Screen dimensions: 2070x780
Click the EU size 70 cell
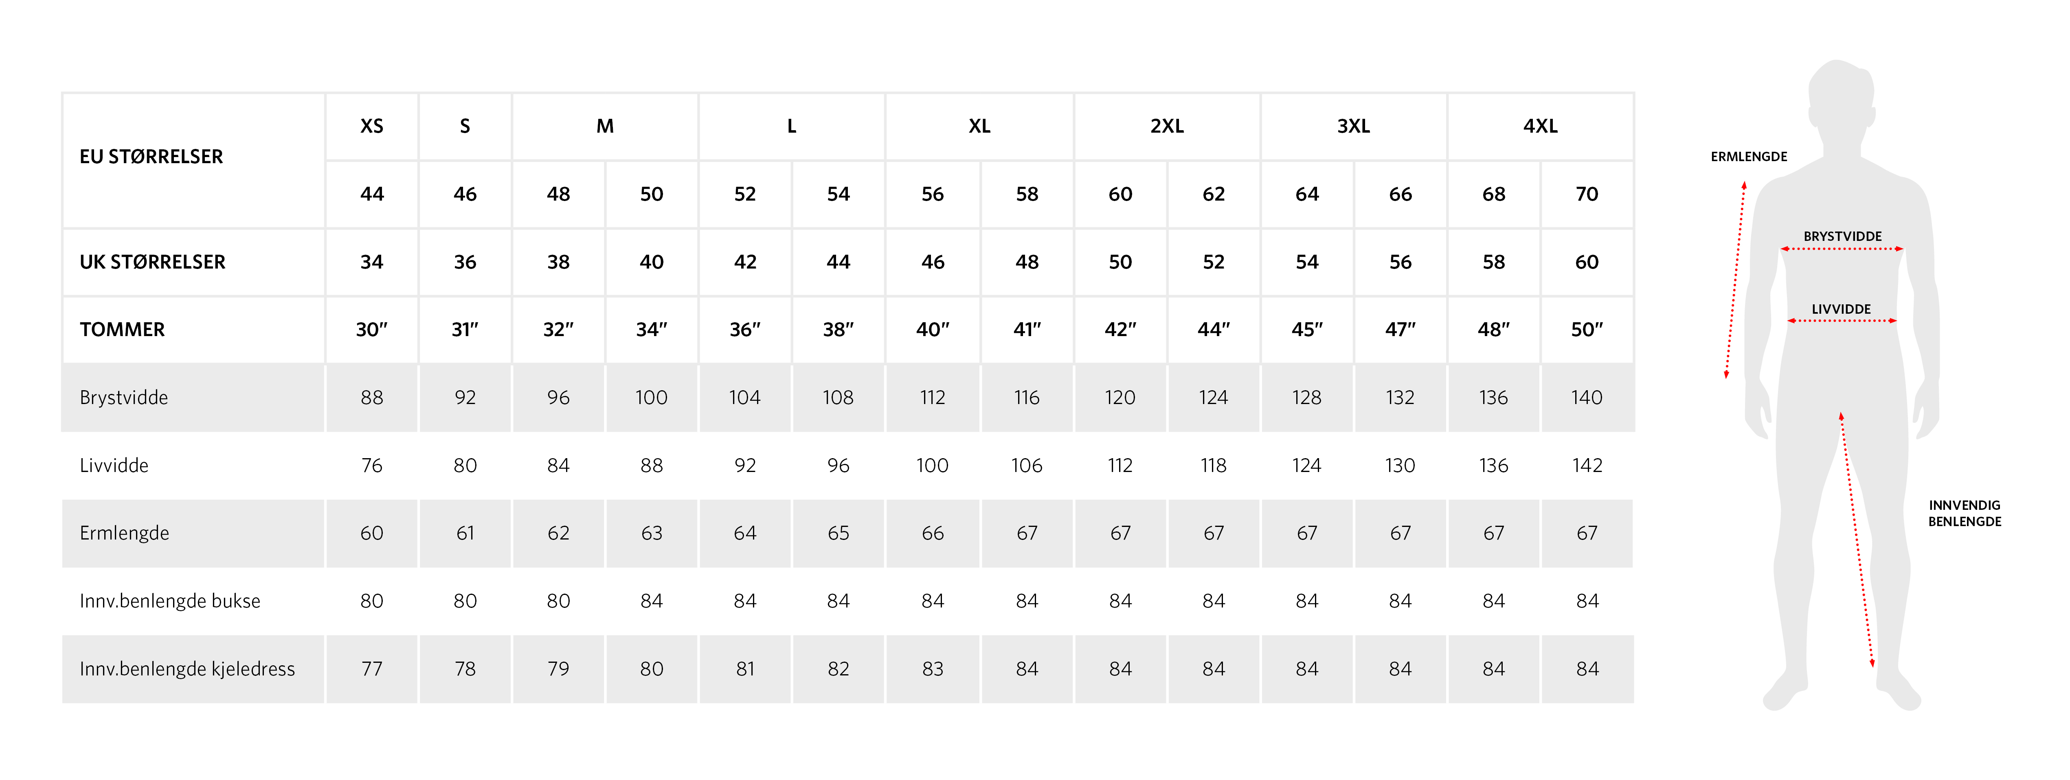[x=1586, y=194]
